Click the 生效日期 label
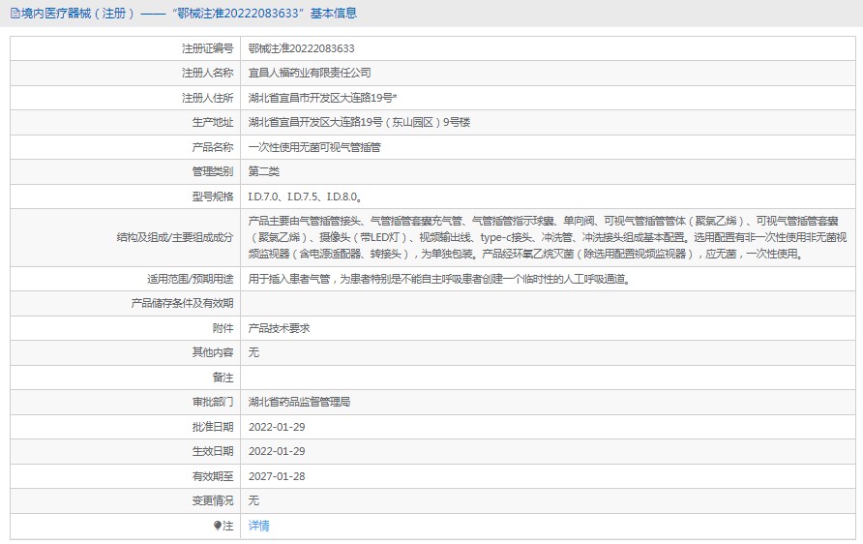The width and height of the screenshot is (863, 544). [213, 451]
